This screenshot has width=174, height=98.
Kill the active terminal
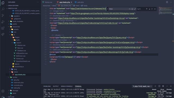click(163, 86)
